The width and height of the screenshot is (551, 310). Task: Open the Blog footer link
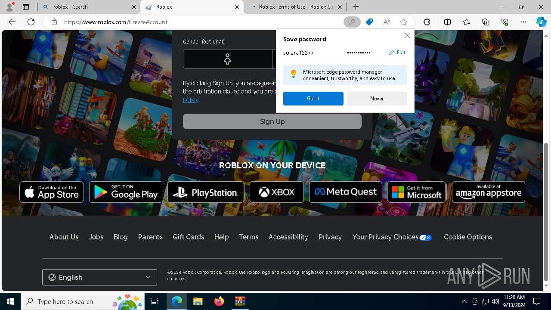(x=121, y=237)
